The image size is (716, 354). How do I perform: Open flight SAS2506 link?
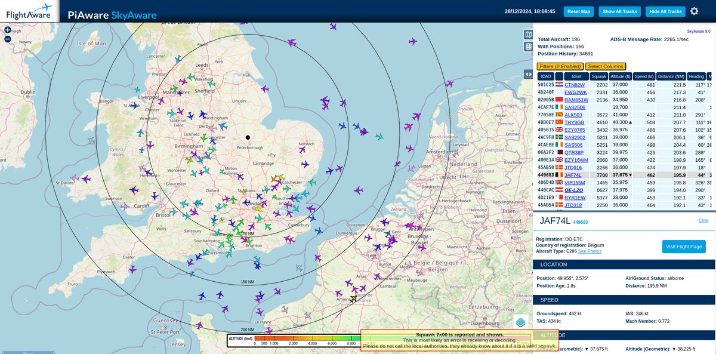pyautogui.click(x=576, y=107)
